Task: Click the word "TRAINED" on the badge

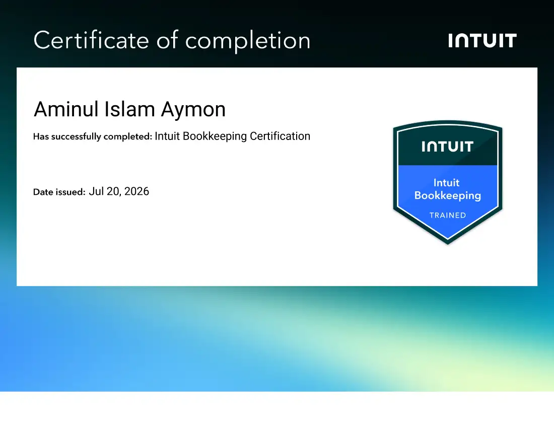Action: point(448,216)
